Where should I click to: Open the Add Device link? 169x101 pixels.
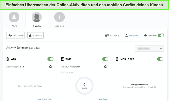coord(114,35)
